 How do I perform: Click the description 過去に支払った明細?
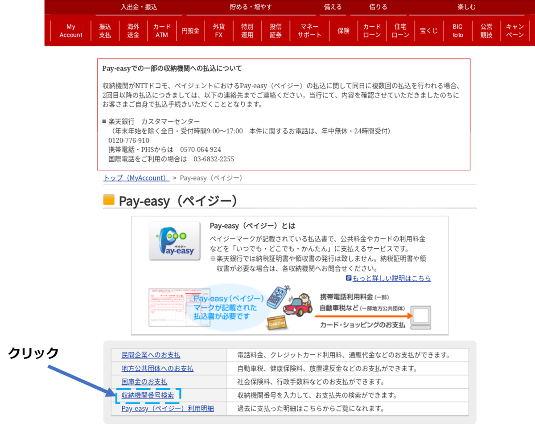click(311, 409)
